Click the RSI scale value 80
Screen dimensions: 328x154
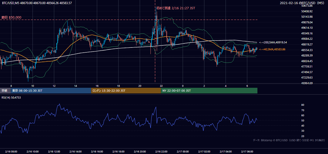pos(303,105)
